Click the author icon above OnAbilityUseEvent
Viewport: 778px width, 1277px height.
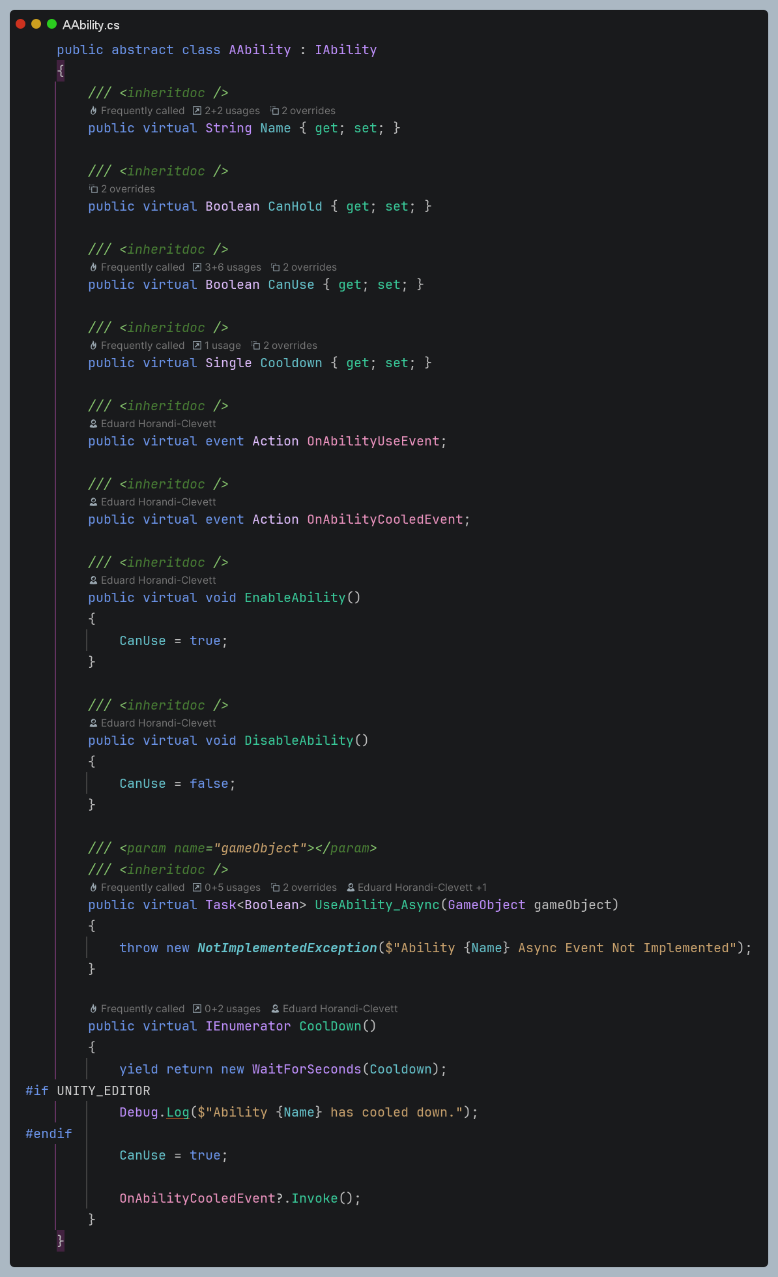(x=93, y=424)
